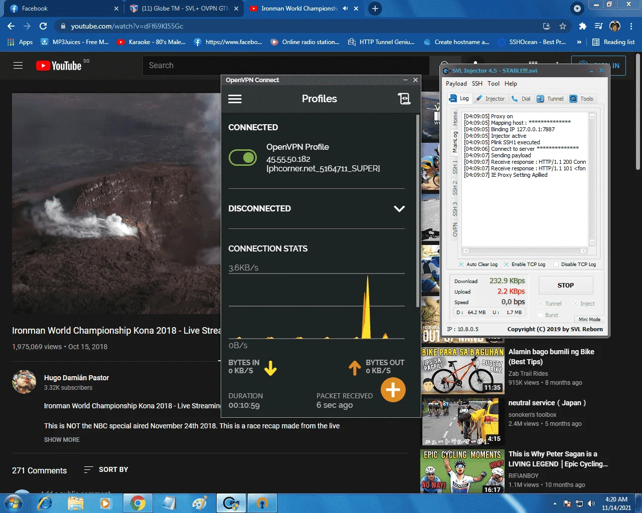Image resolution: width=642 pixels, height=513 pixels.
Task: Open the SSH menu in SVL Injector
Action: [x=477, y=84]
